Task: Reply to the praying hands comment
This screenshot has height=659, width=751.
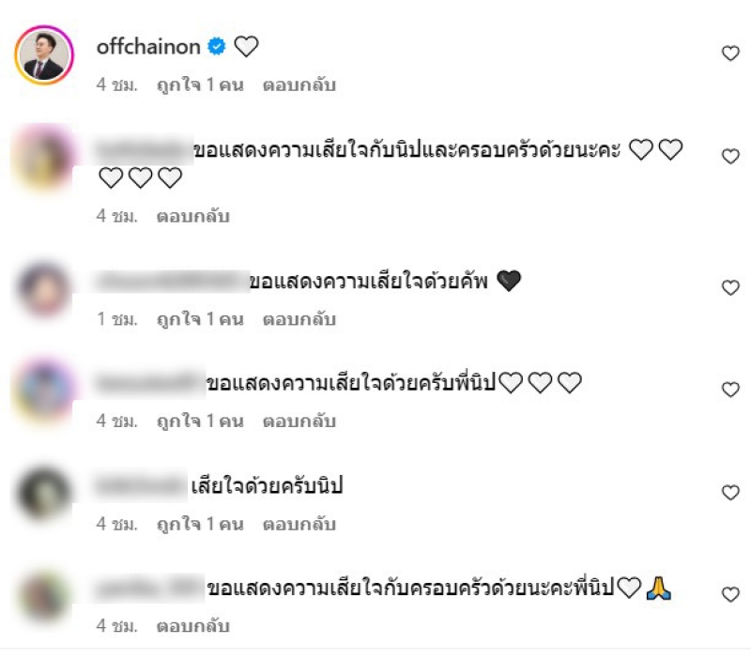Action: 193,625
